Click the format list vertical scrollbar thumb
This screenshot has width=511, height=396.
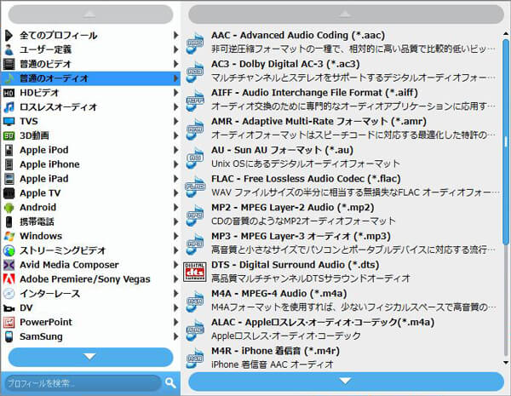coord(506,141)
